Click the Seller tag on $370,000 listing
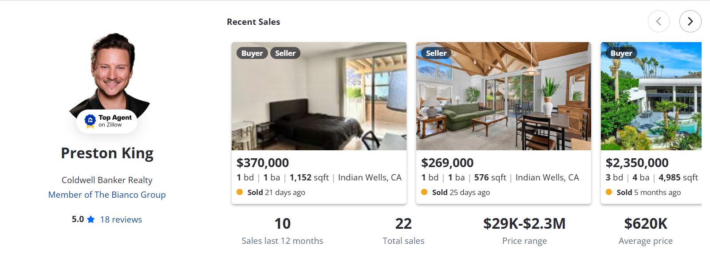The height and width of the screenshot is (254, 710). (285, 53)
